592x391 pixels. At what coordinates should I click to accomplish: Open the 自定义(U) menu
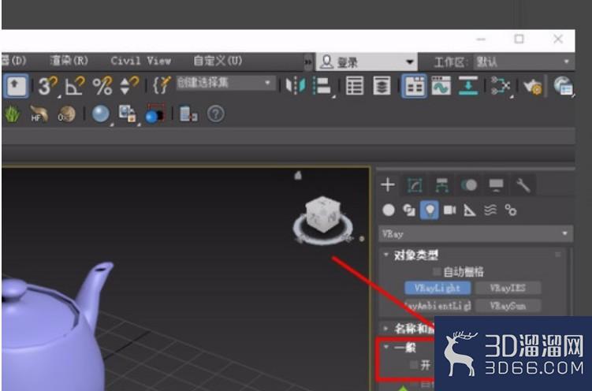pos(218,61)
